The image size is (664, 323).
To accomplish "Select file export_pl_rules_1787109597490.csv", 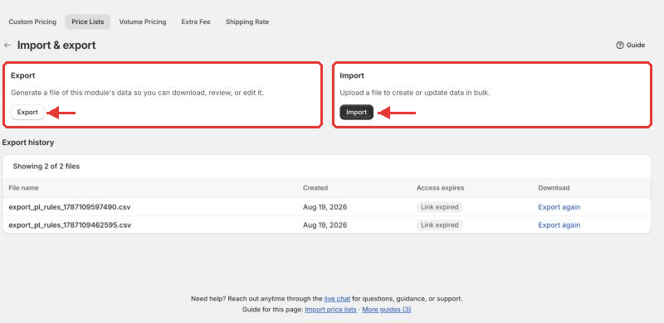I will click(x=70, y=207).
